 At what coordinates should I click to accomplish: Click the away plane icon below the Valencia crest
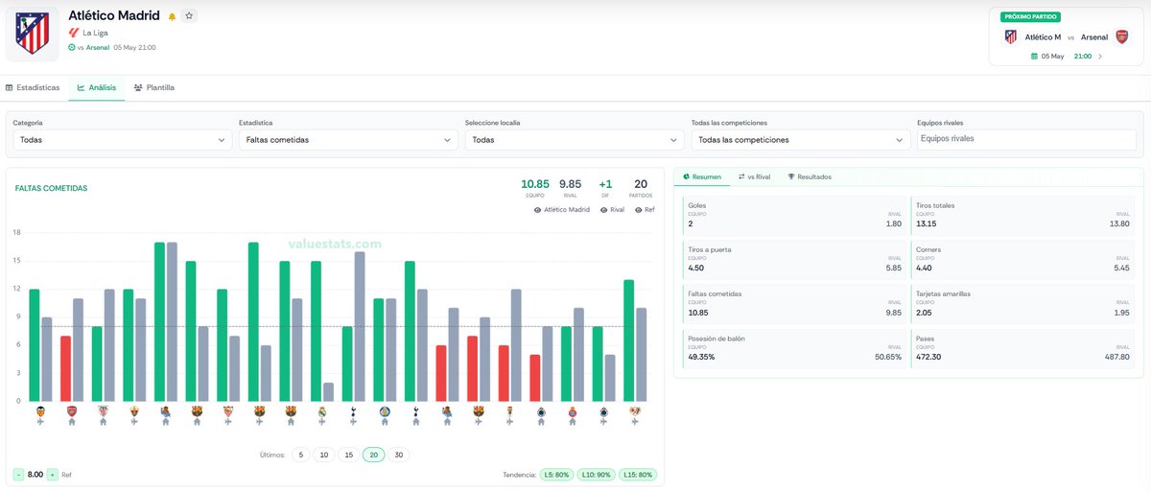click(x=40, y=422)
